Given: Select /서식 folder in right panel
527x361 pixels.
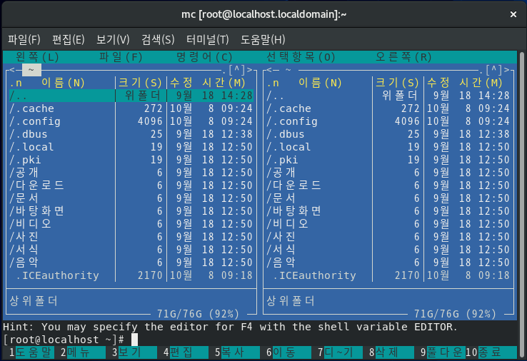Looking at the screenshot, I should pyautogui.click(x=388, y=250).
